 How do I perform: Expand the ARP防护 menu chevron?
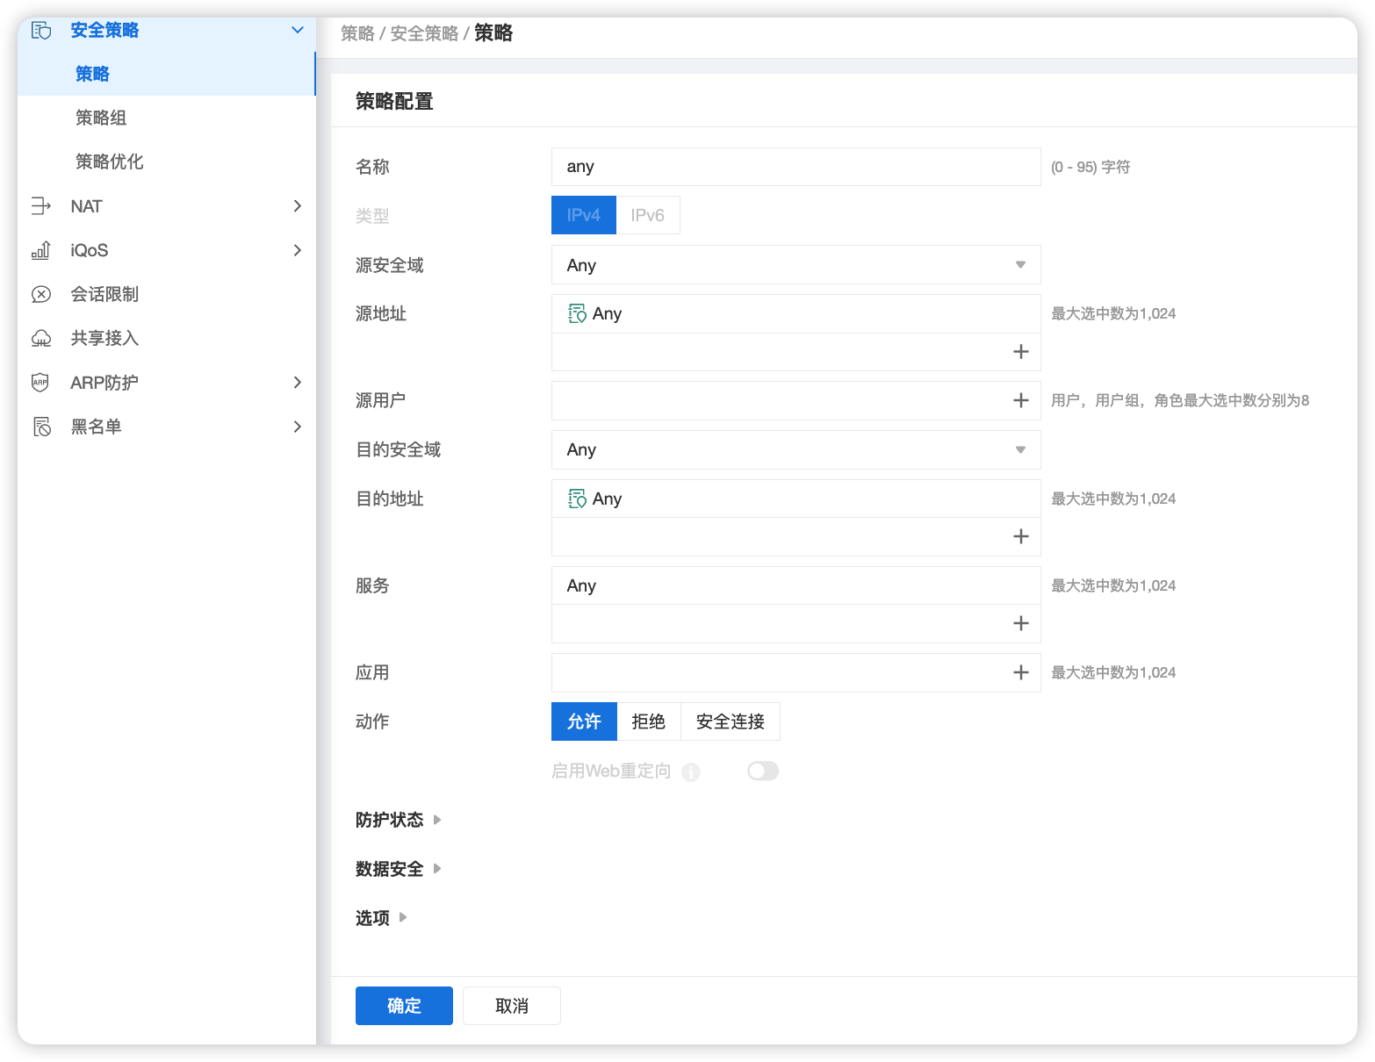298,383
